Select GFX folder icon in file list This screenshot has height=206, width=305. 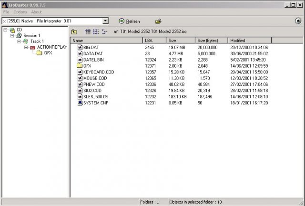click(x=80, y=66)
